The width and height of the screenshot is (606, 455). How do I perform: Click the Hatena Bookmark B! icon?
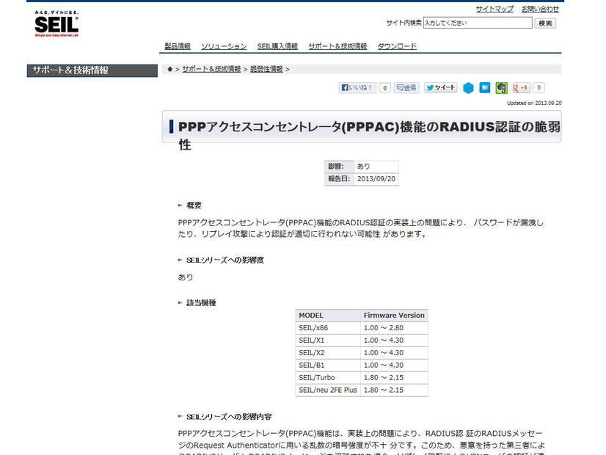tap(484, 87)
